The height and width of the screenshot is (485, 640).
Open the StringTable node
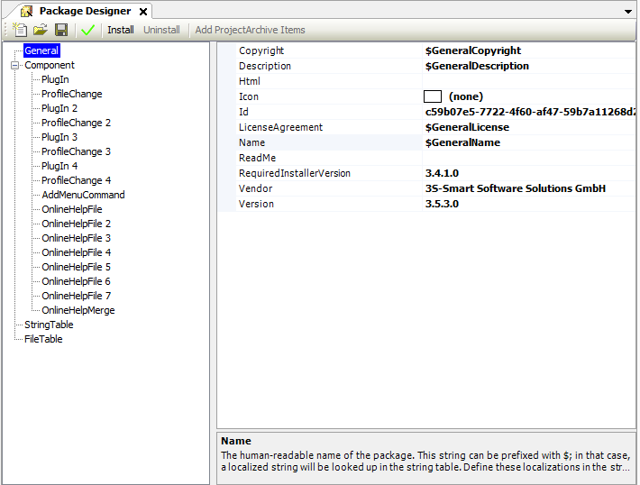pyautogui.click(x=49, y=325)
